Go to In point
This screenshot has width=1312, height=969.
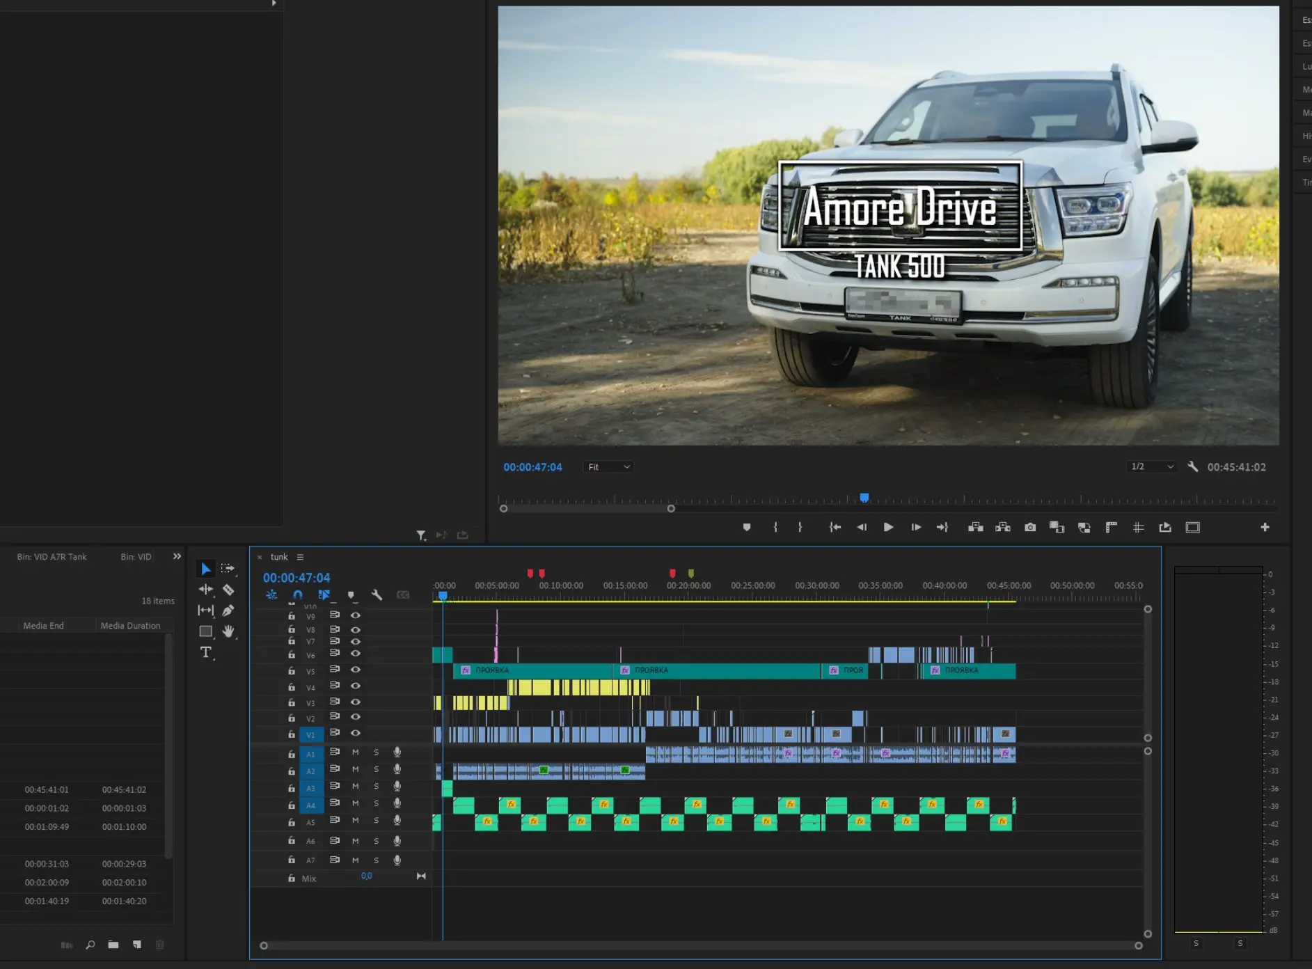[x=835, y=527]
